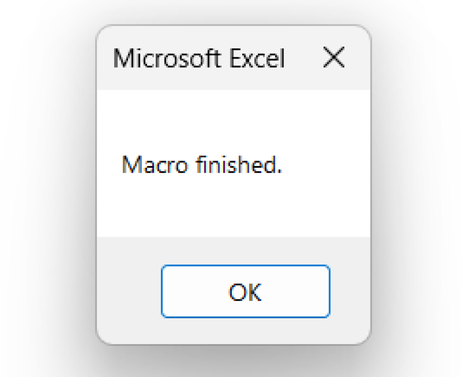Viewport: 462px width, 377px height.
Task: Click the OK button
Action: (245, 291)
